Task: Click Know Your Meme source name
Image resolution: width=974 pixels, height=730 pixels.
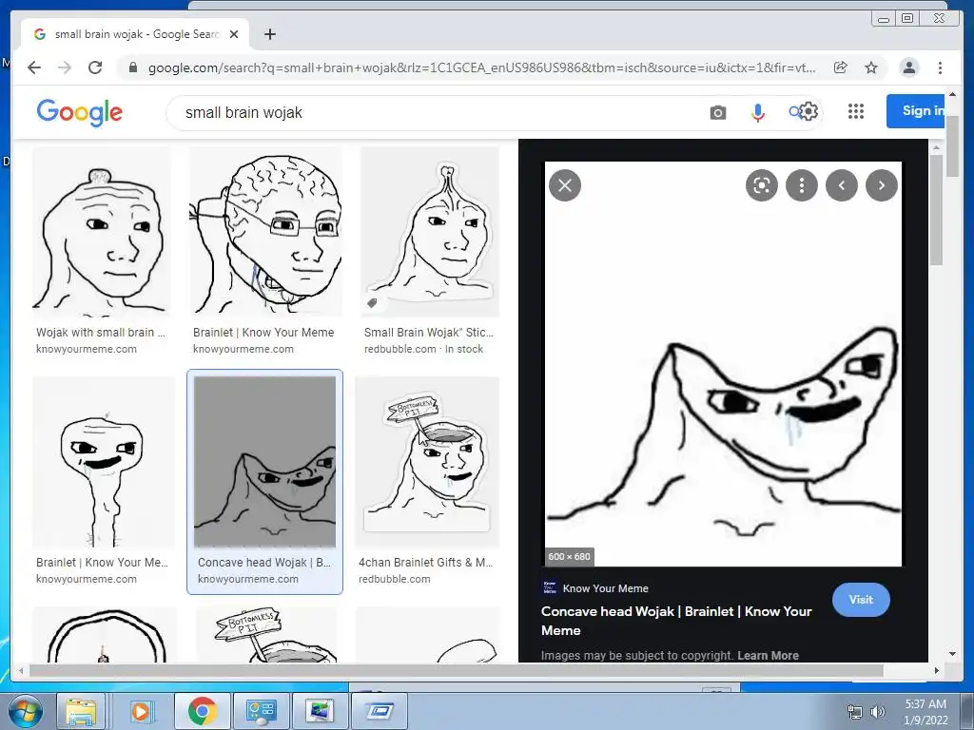Action: pyautogui.click(x=606, y=588)
